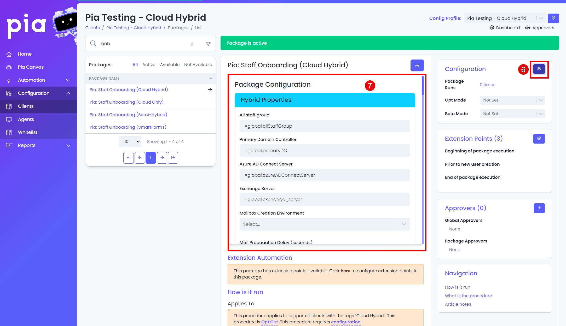Screen dimensions: 566x326
Task: Switch to the Not Available tab
Action: pos(198,64)
